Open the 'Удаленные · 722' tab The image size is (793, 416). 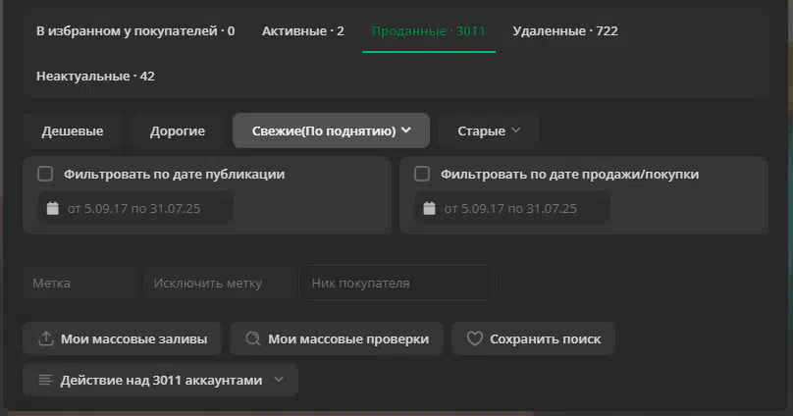pyautogui.click(x=565, y=30)
